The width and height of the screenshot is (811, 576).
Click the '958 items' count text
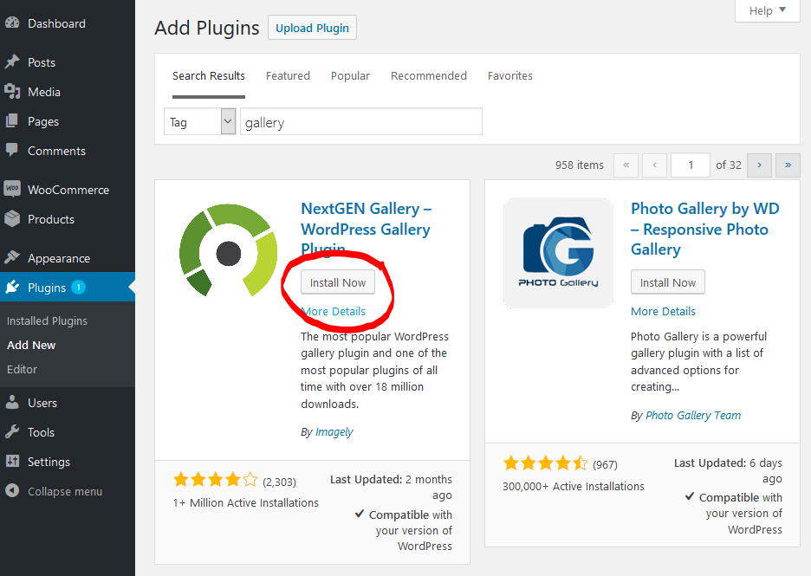(580, 165)
